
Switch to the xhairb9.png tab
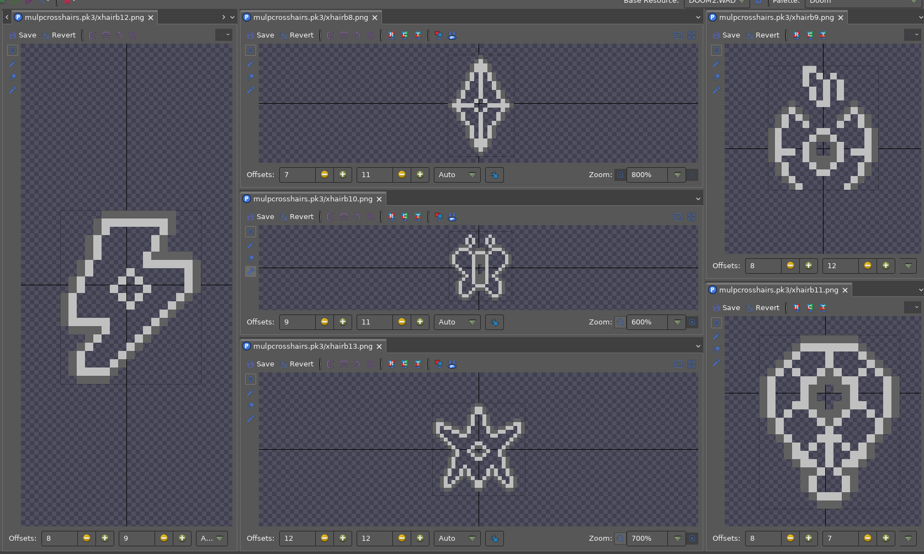click(x=777, y=18)
